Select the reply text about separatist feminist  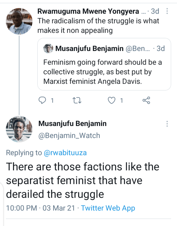click(x=83, y=180)
